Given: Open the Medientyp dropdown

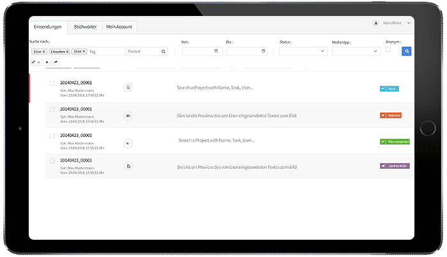Looking at the screenshot, I should 356,51.
